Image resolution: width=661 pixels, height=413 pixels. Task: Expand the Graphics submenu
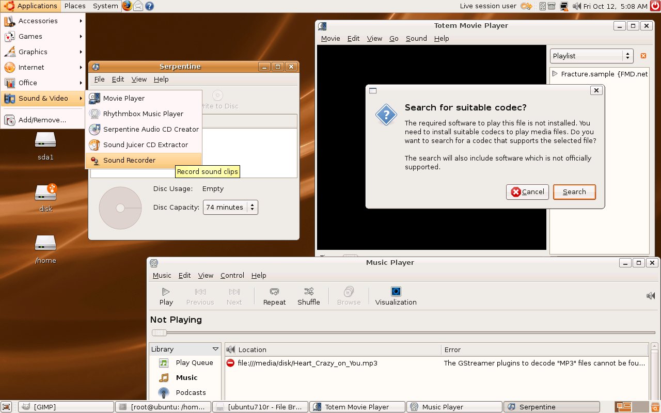(x=43, y=52)
